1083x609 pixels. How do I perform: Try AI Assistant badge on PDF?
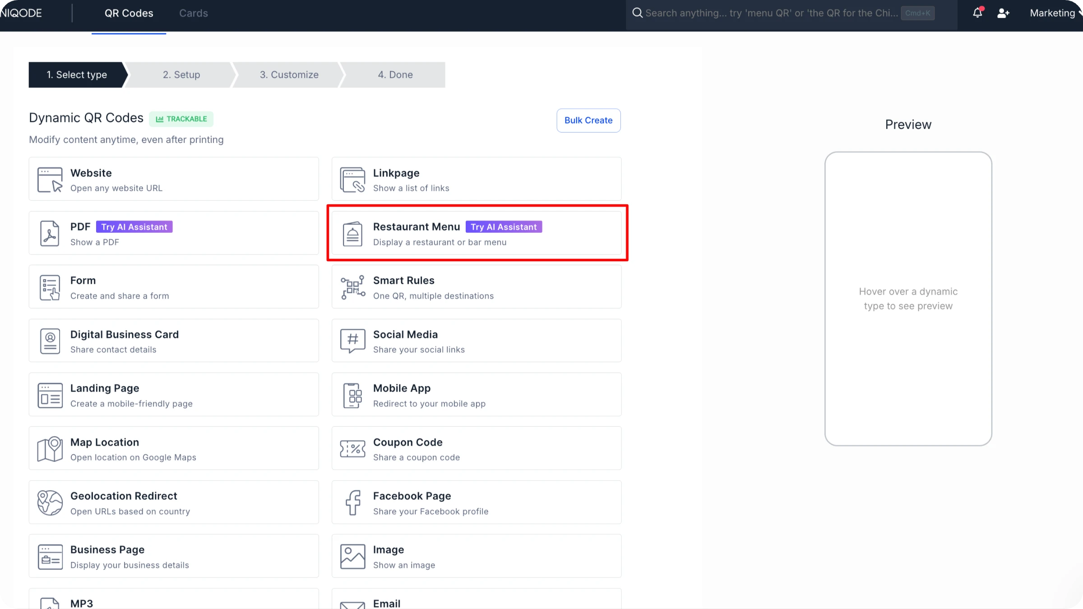[x=134, y=227]
